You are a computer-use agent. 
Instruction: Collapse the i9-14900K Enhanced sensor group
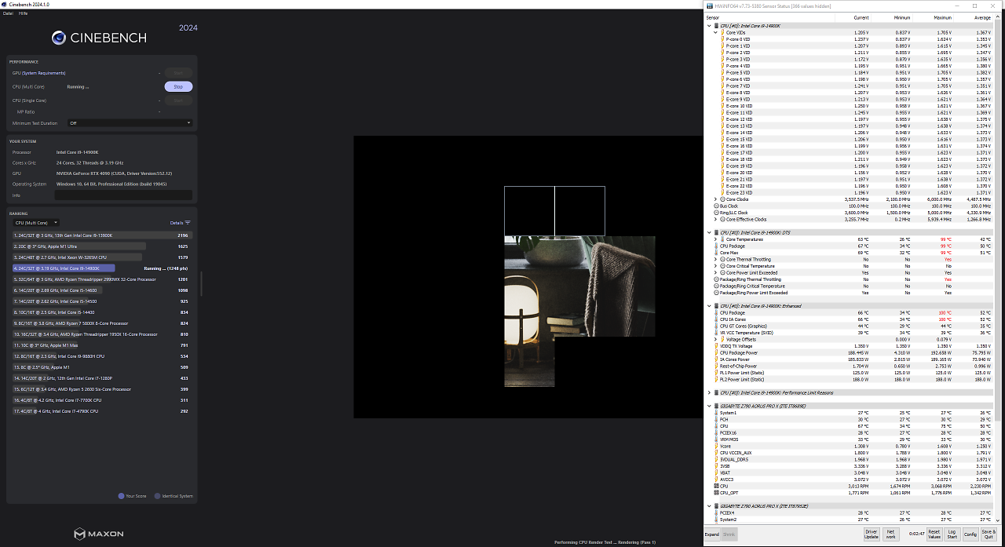coord(709,306)
